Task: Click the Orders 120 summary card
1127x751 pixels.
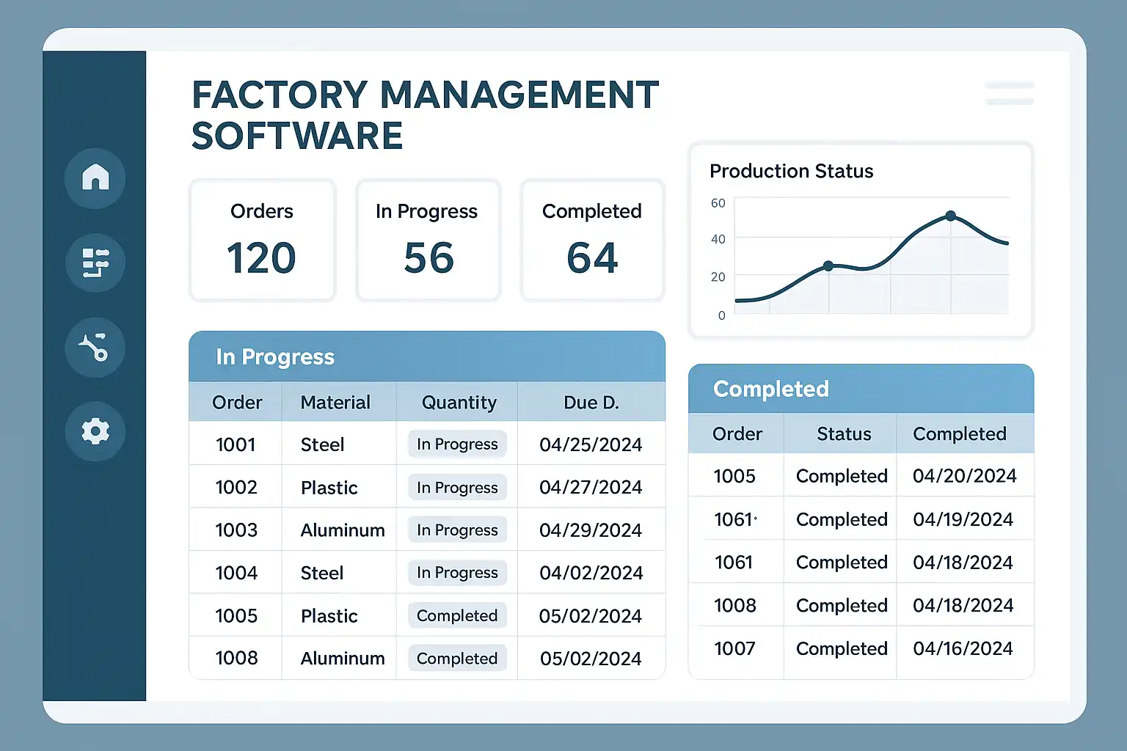Action: [262, 241]
